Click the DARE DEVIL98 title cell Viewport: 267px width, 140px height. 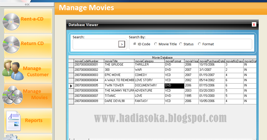click(119, 101)
